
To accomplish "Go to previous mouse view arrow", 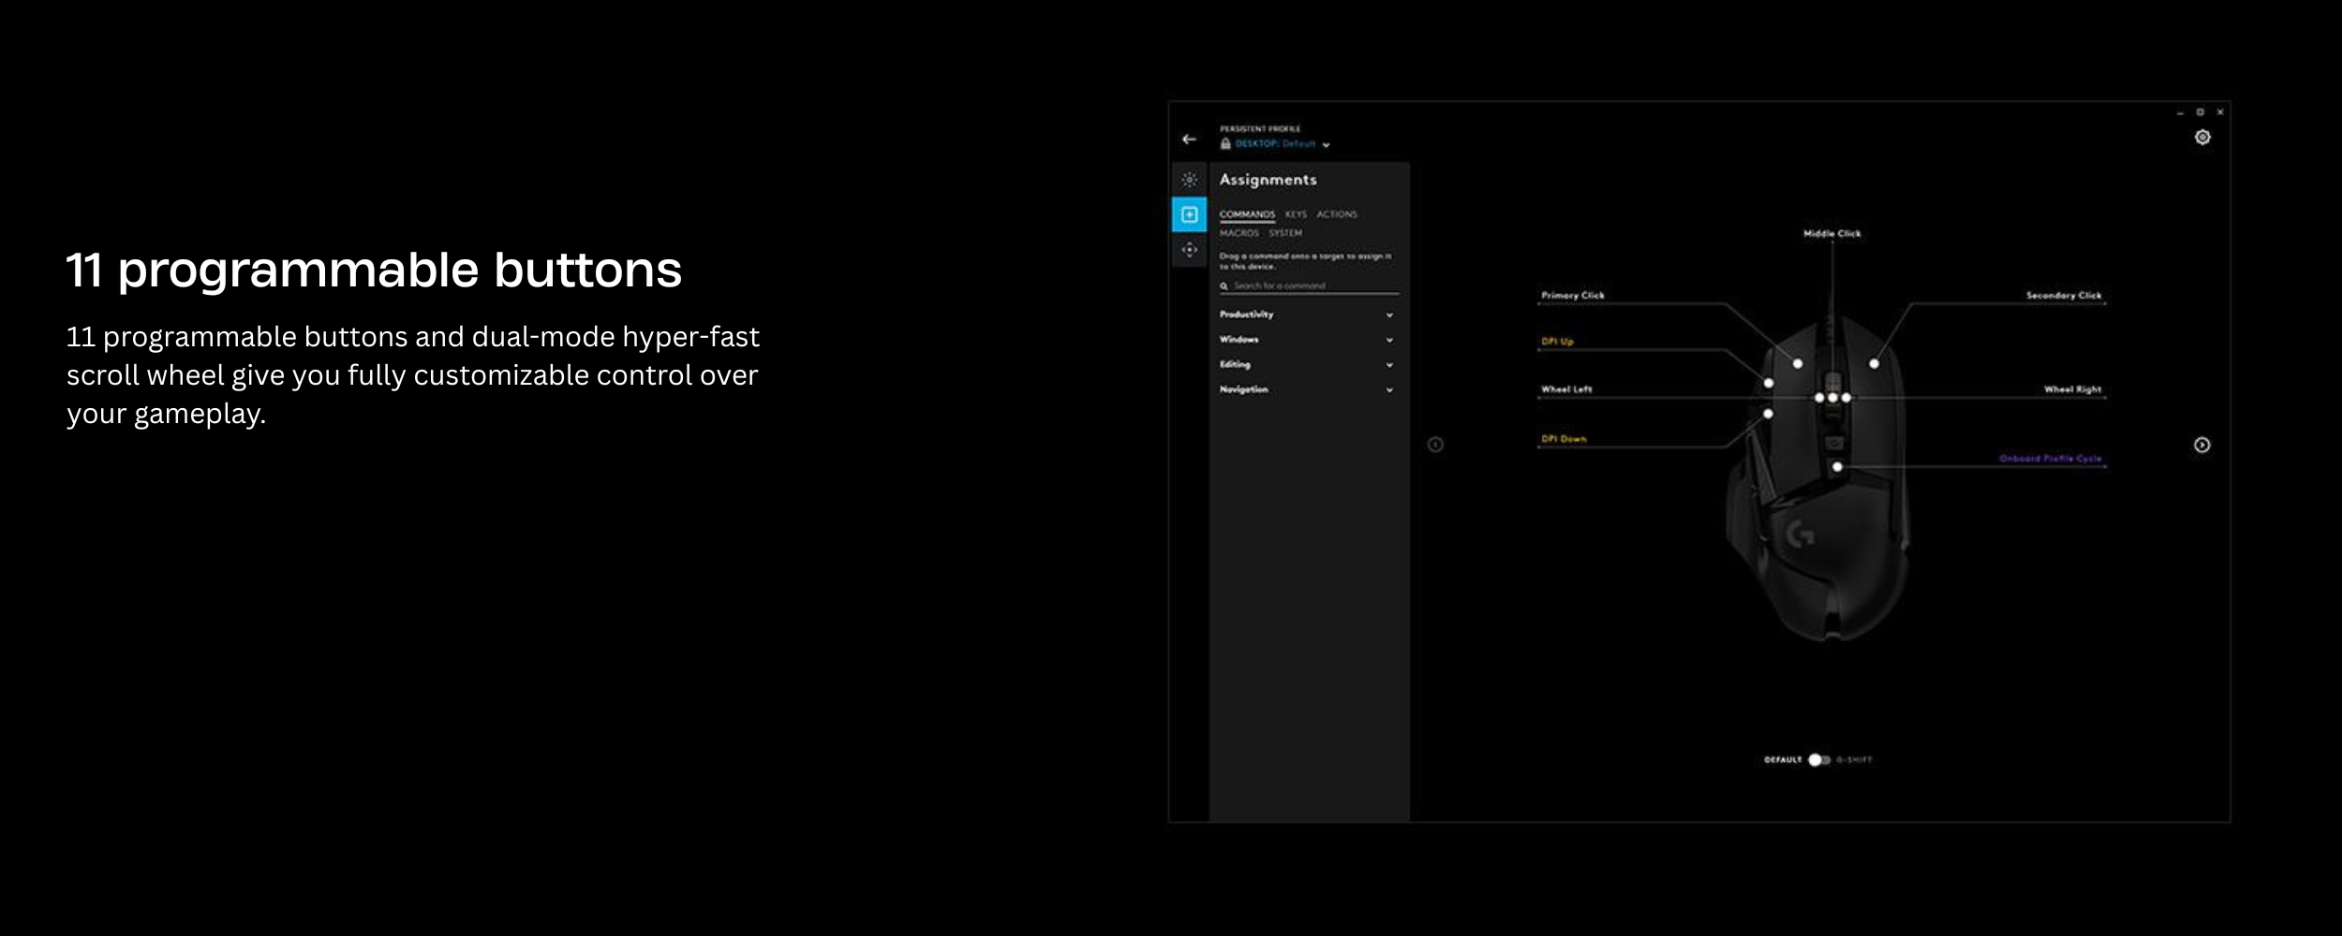I will (1435, 445).
